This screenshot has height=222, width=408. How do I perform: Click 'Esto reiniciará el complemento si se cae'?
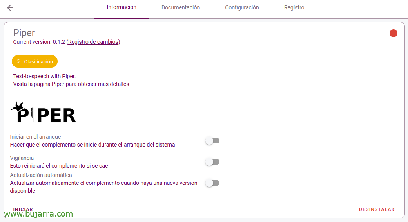59,166
